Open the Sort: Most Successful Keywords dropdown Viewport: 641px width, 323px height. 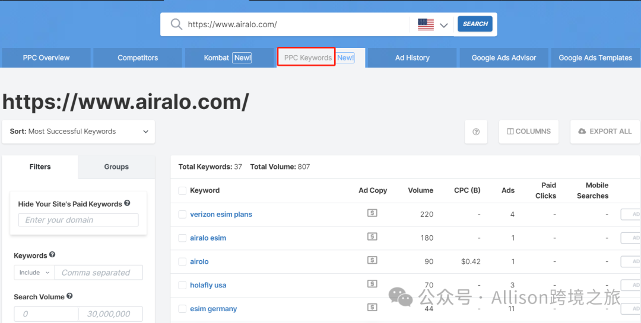pos(78,132)
